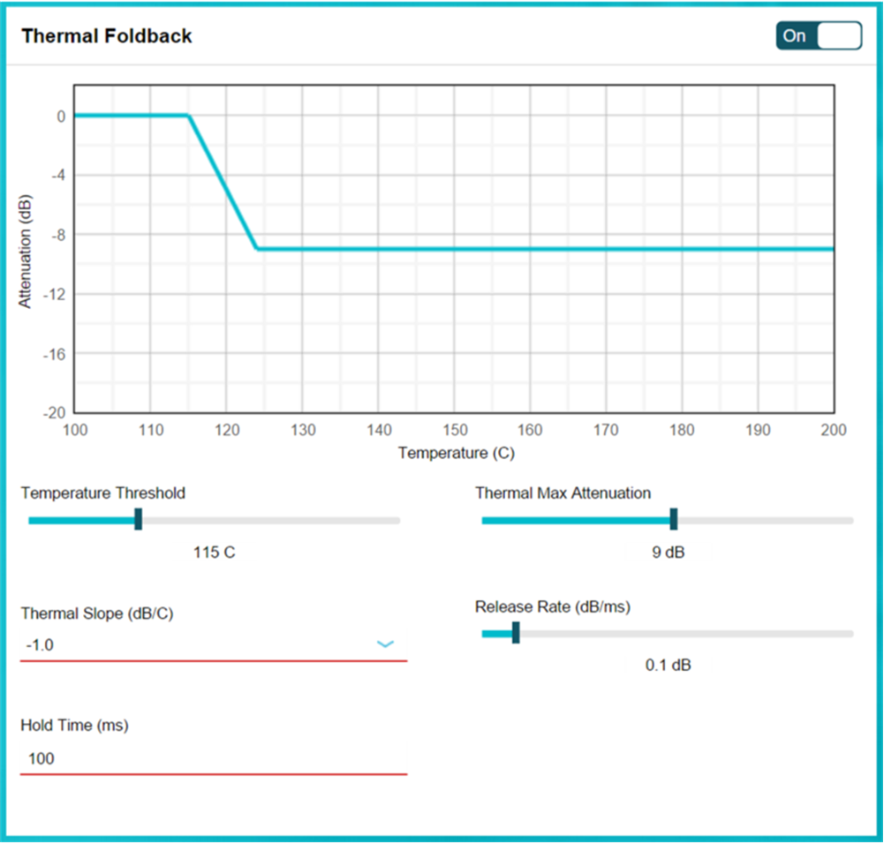
Task: Click the -20 tick on attenuation axis
Action: point(55,412)
